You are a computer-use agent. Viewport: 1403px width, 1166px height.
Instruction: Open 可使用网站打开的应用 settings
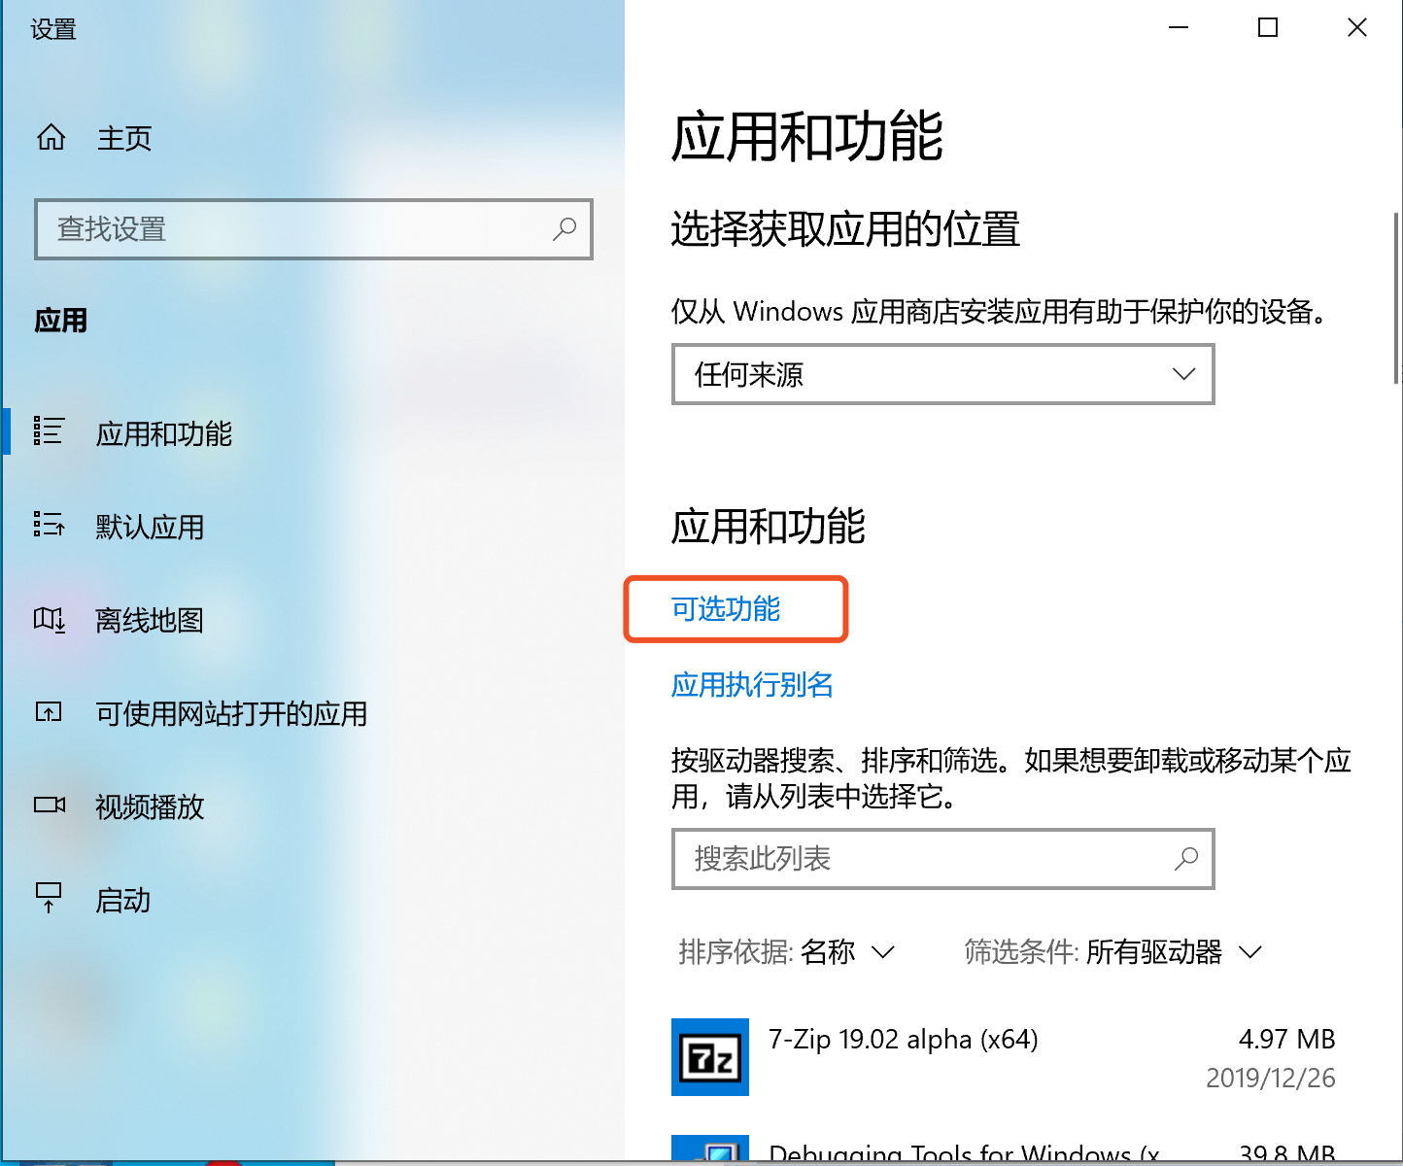pyautogui.click(x=230, y=714)
